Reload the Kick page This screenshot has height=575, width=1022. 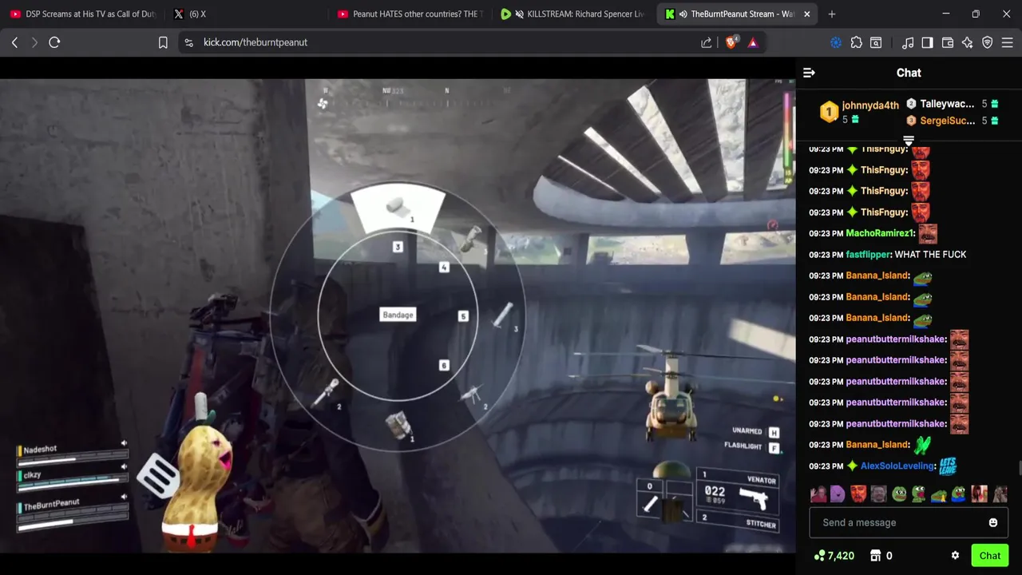pyautogui.click(x=54, y=42)
